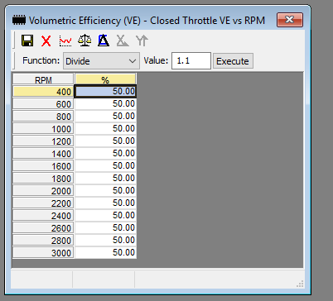Select the 2600 RPM row header
Image resolution: width=333 pixels, height=301 pixels.
[x=43, y=228]
